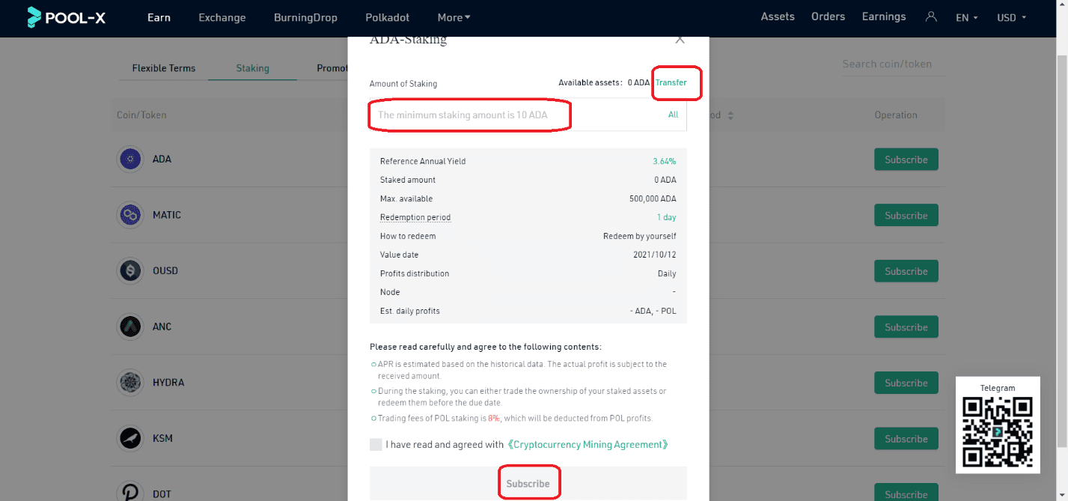The image size is (1068, 501).
Task: Click the Subscribe button in the dialog
Action: 528,483
